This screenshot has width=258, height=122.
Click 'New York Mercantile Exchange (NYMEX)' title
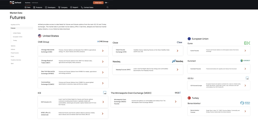pyautogui.click(x=48, y=72)
